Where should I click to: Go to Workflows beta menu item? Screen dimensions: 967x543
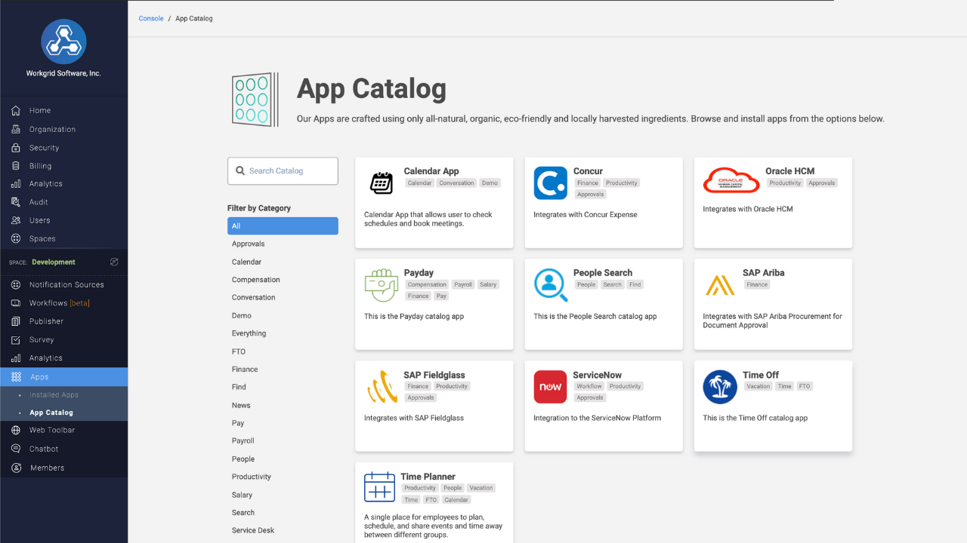(x=60, y=303)
